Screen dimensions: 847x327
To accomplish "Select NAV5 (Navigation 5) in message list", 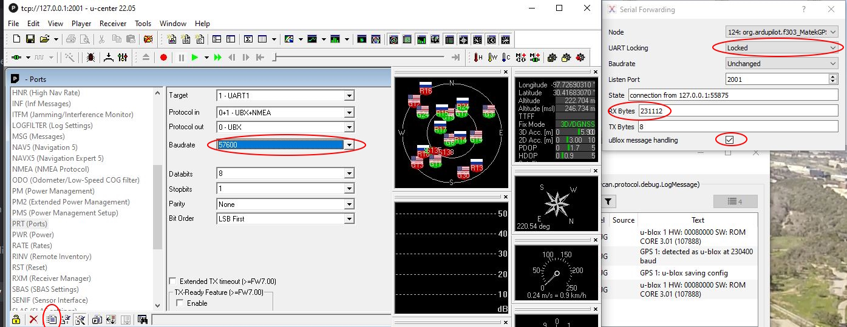I will click(45, 147).
